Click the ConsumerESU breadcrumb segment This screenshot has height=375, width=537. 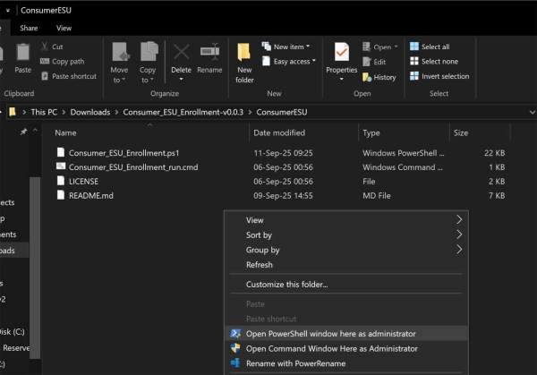pos(282,112)
